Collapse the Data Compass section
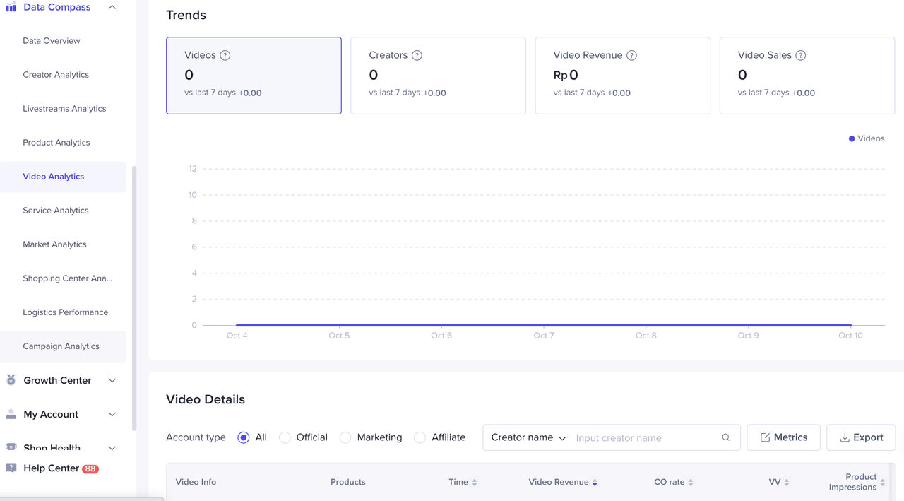This screenshot has width=904, height=501. click(112, 7)
